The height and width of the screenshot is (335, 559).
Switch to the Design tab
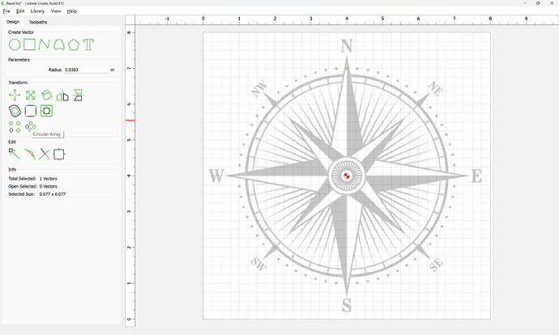point(13,22)
